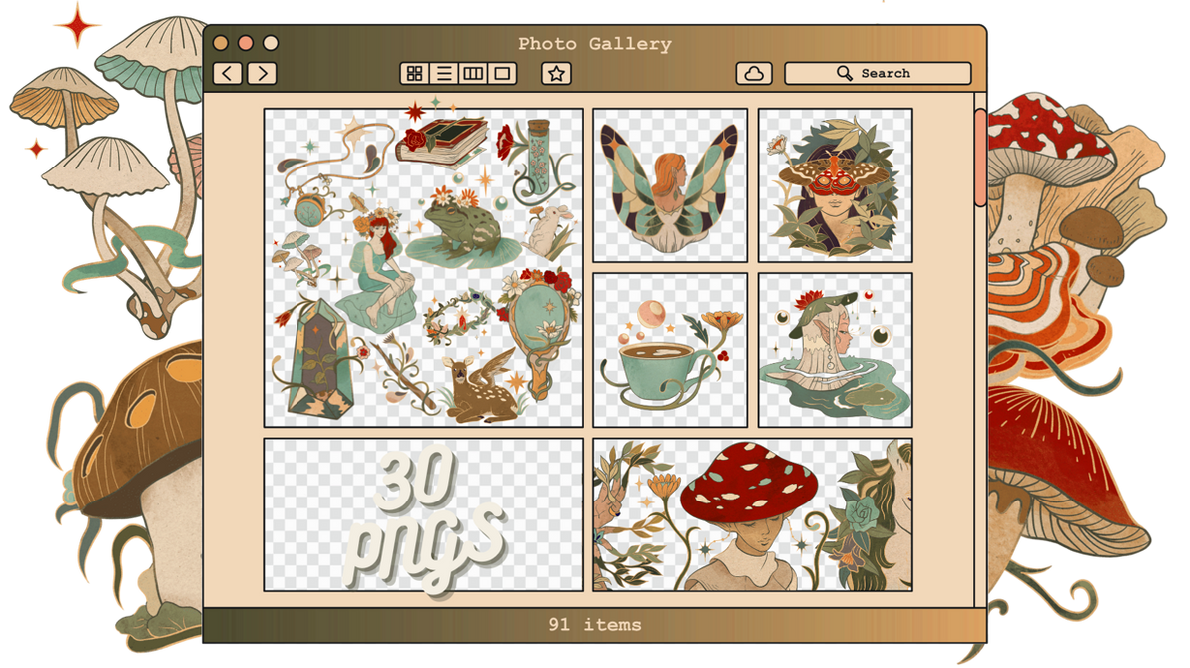Image resolution: width=1190 pixels, height=668 pixels.
Task: Select the red mushroom hat thumbnail
Action: coord(753,514)
